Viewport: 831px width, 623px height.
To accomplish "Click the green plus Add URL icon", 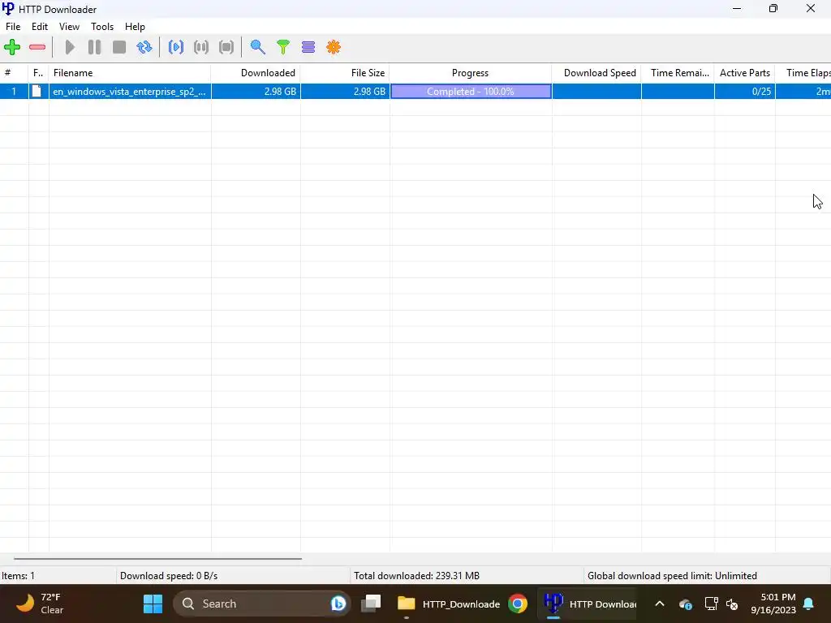I will (12, 47).
